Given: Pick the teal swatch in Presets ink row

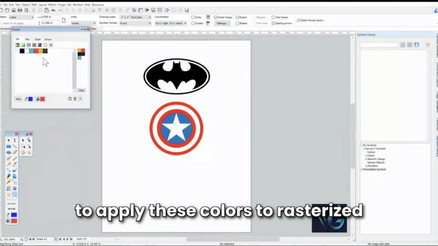Looking at the screenshot, I should pyautogui.click(x=31, y=50).
